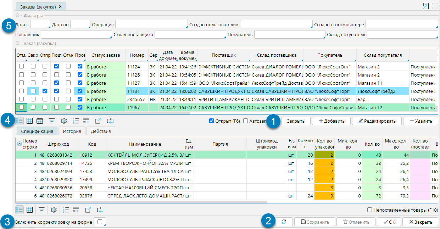The height and width of the screenshot is (229, 440).
Task: Enable Непоставленные товары (F10) checkbox
Action: click(370, 210)
